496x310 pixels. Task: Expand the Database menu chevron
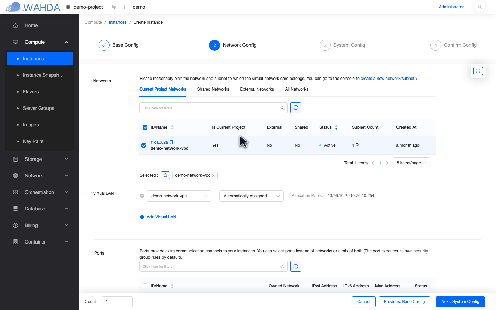tap(66, 209)
